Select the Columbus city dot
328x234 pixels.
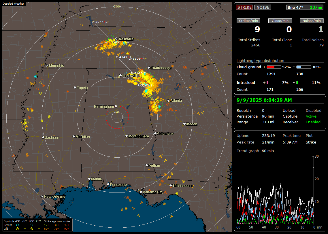pyautogui.click(x=155, y=133)
